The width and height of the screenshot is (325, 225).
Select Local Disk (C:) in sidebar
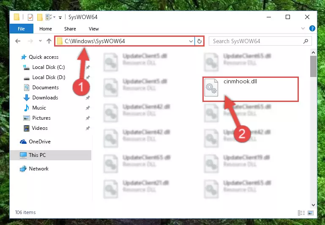pos(49,67)
